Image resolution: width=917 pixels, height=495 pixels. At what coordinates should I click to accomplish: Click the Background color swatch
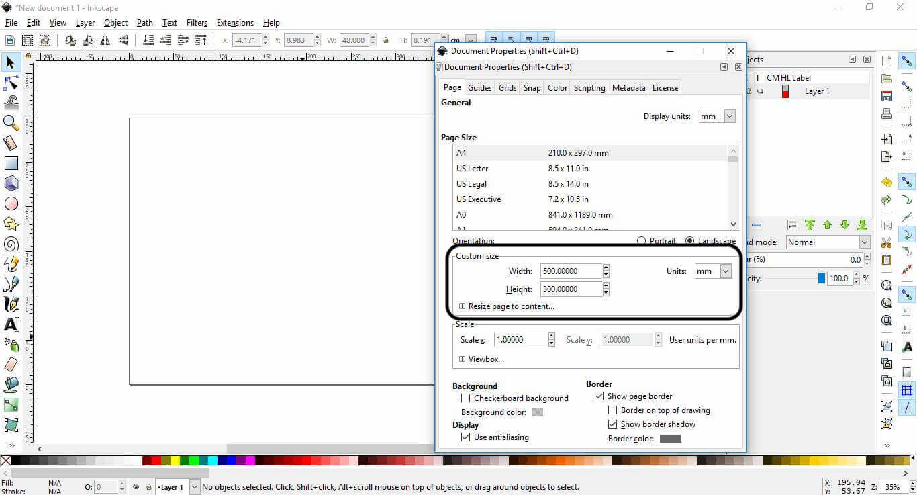[x=538, y=412]
